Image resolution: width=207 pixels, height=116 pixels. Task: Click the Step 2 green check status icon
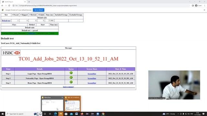click(71, 77)
